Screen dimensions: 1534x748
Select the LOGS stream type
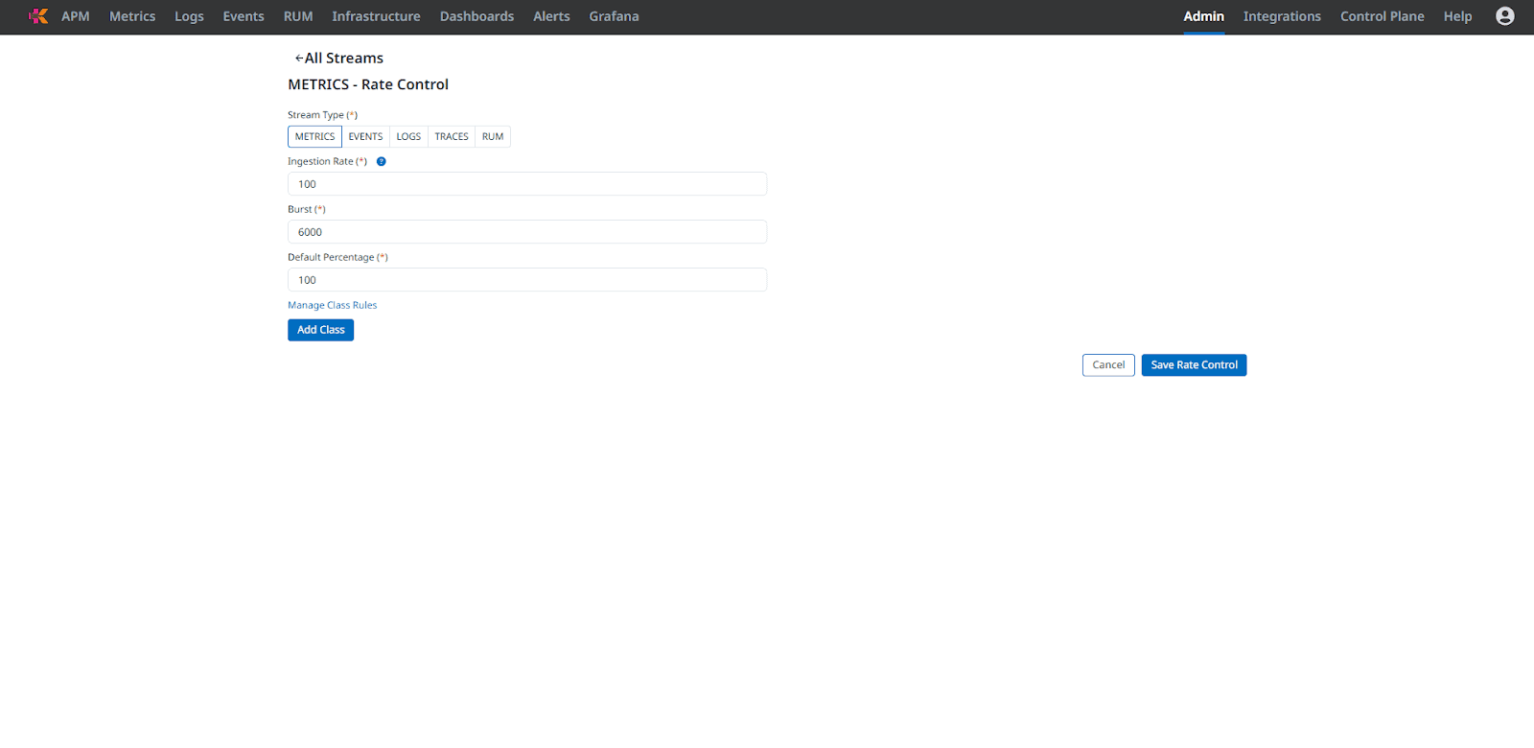coord(408,137)
